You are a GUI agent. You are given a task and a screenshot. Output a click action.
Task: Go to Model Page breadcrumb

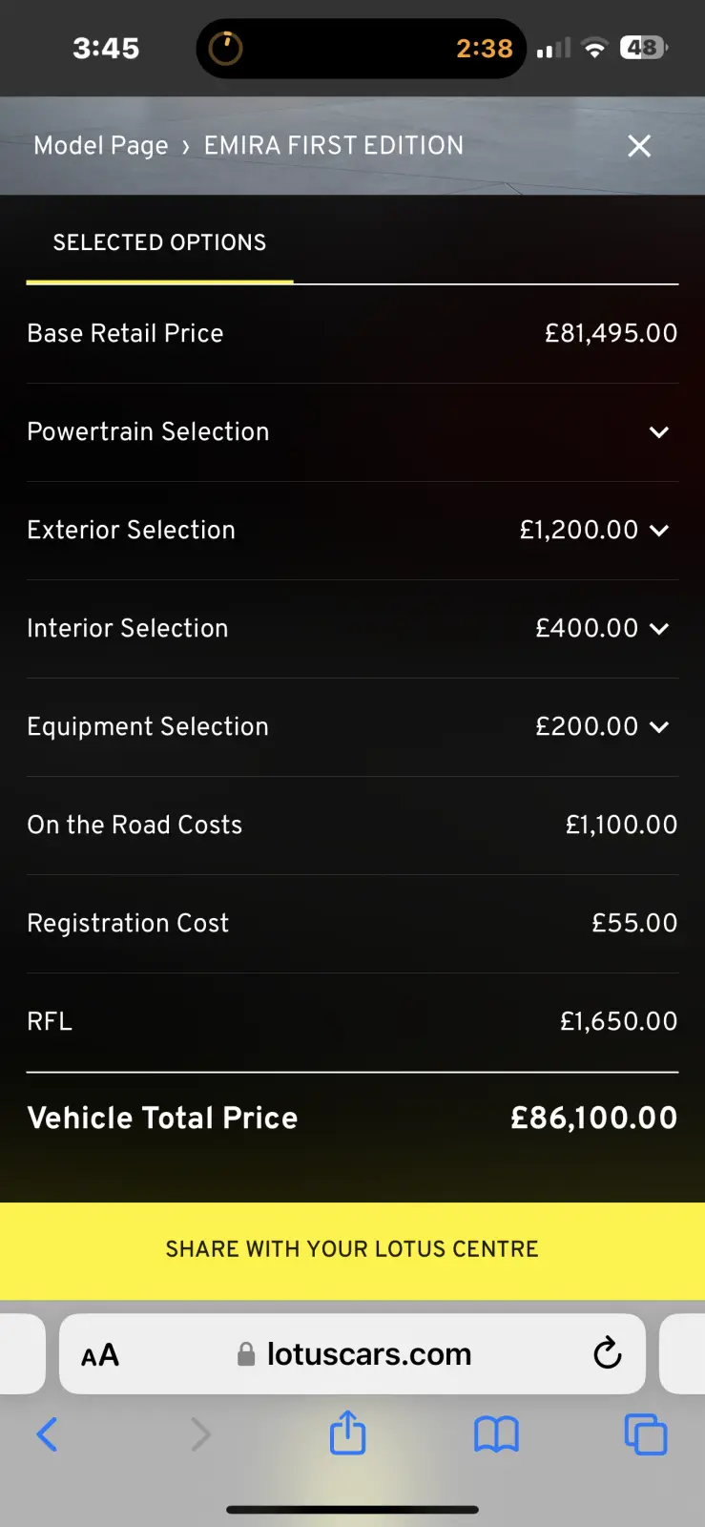coord(100,146)
